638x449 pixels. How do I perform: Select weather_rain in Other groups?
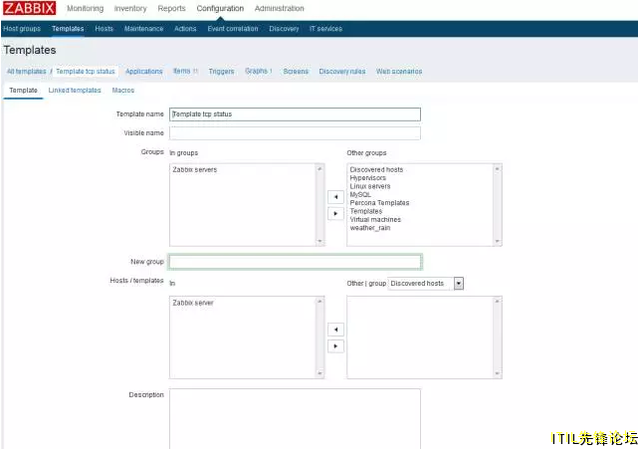click(370, 228)
